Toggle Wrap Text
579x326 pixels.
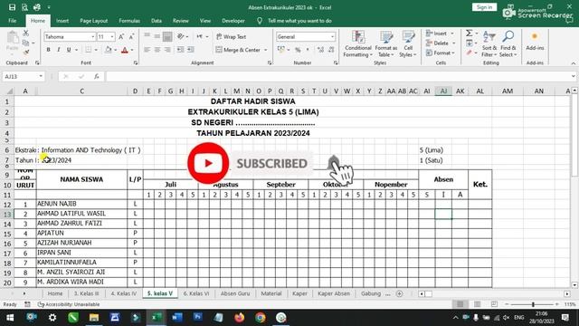coord(232,36)
